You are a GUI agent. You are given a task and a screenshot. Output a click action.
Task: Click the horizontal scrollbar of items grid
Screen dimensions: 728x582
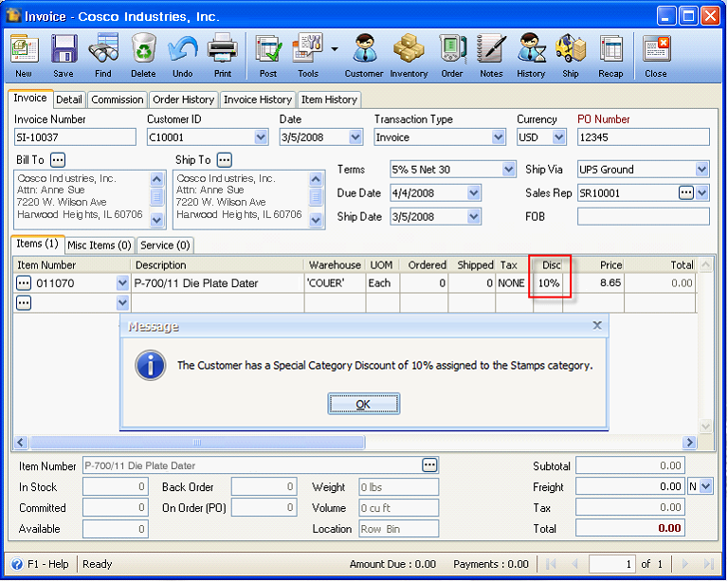click(x=197, y=443)
